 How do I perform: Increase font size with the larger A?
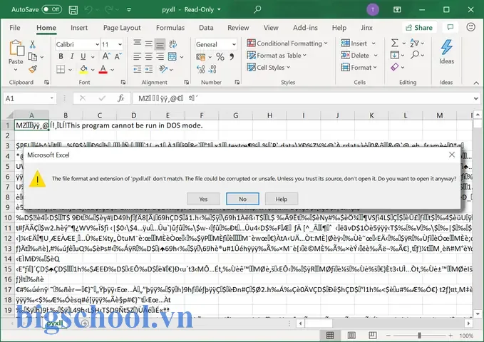tap(106, 56)
